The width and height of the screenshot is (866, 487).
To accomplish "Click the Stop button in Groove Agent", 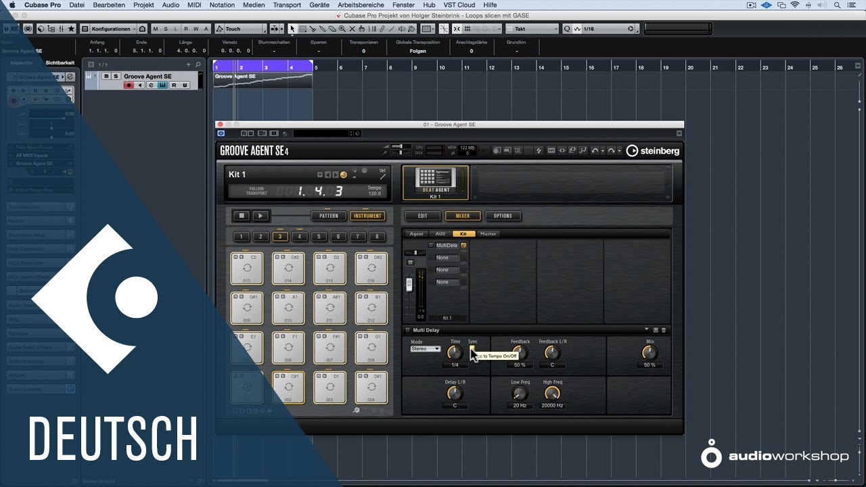I will pos(241,216).
